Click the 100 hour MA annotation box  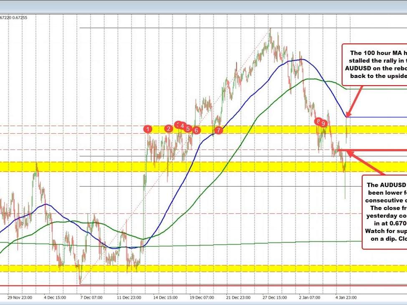point(374,65)
